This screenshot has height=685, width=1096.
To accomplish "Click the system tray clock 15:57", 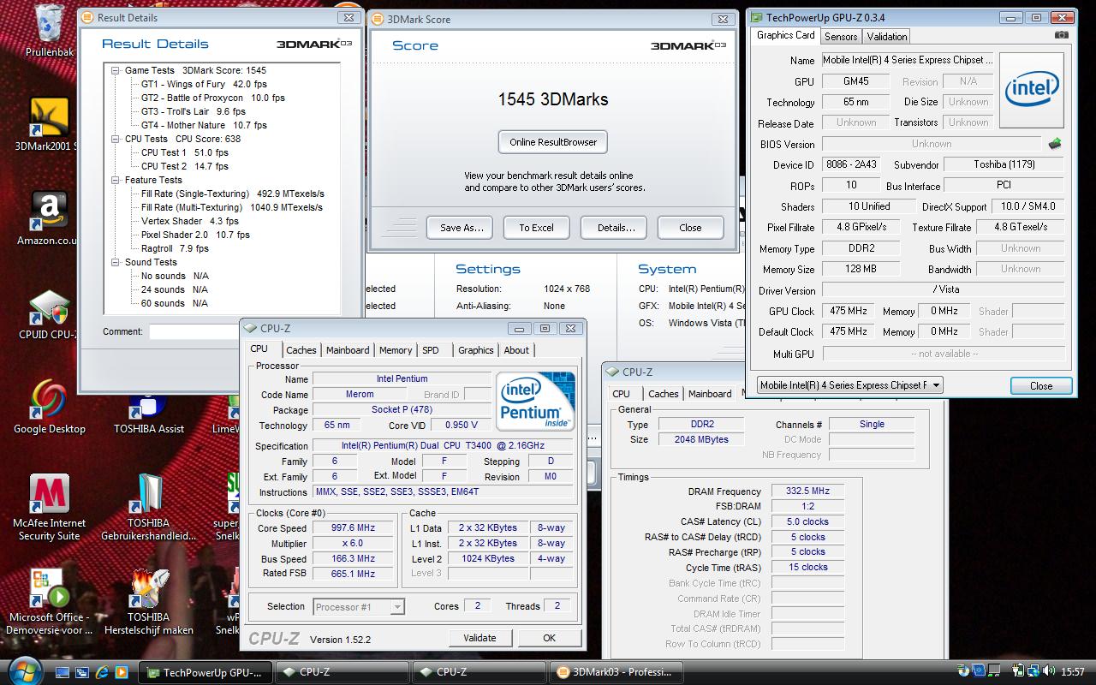I will pyautogui.click(x=1071, y=672).
